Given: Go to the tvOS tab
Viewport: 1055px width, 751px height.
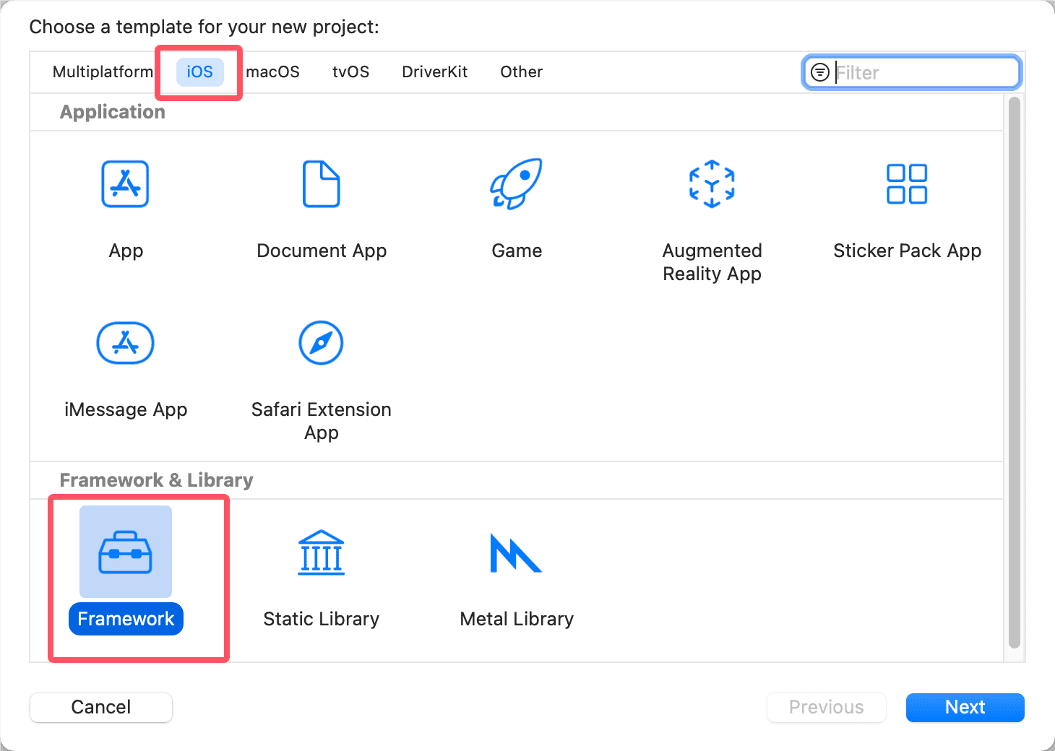Looking at the screenshot, I should tap(350, 72).
